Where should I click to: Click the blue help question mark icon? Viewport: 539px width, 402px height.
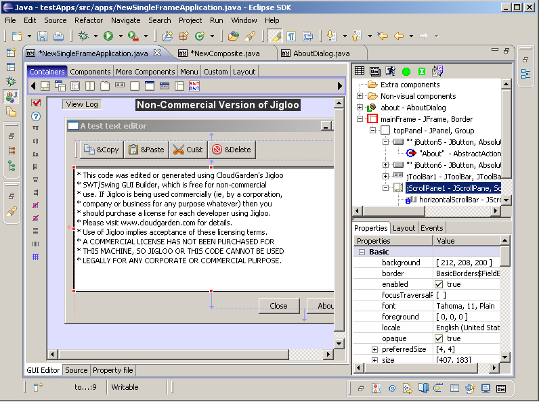(36, 116)
